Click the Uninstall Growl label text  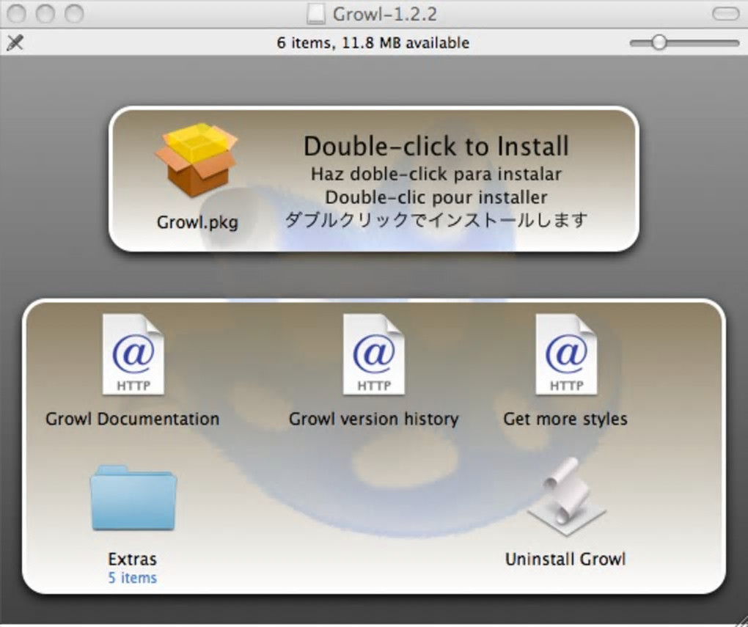(565, 559)
